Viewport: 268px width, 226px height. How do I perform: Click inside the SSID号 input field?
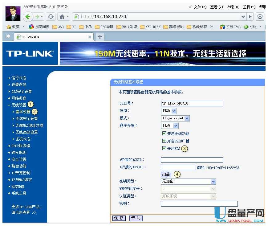tap(192, 103)
